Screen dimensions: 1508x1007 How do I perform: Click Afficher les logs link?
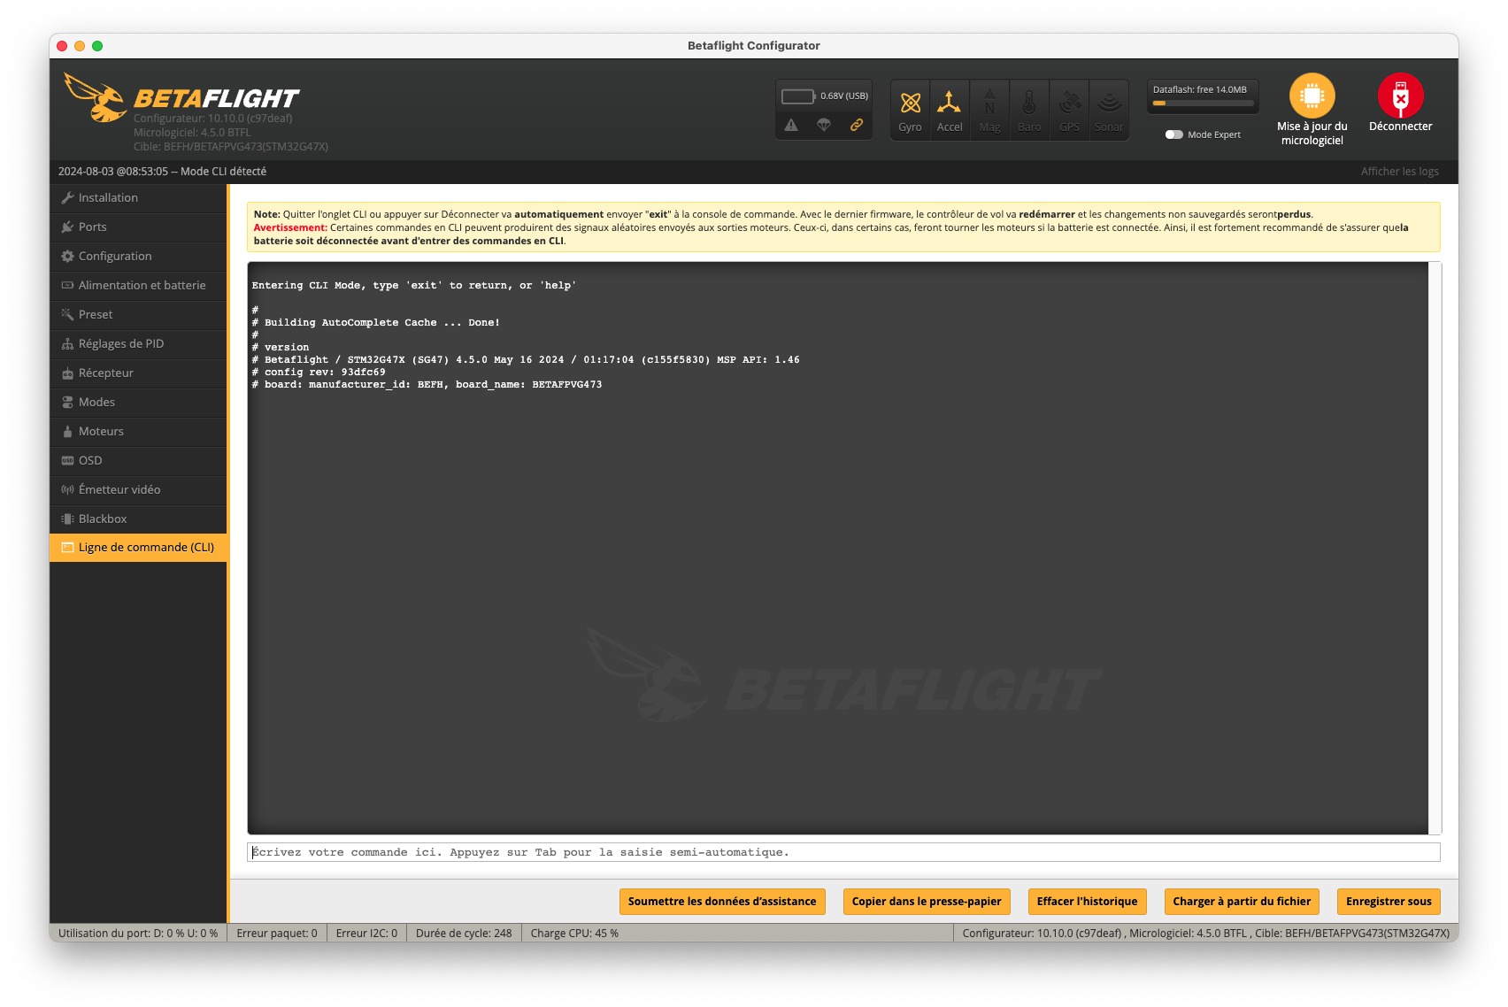click(1399, 172)
